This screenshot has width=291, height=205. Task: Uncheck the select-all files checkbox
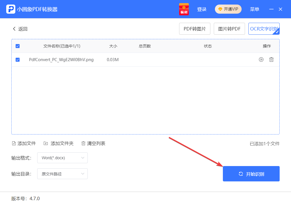coord(18,46)
